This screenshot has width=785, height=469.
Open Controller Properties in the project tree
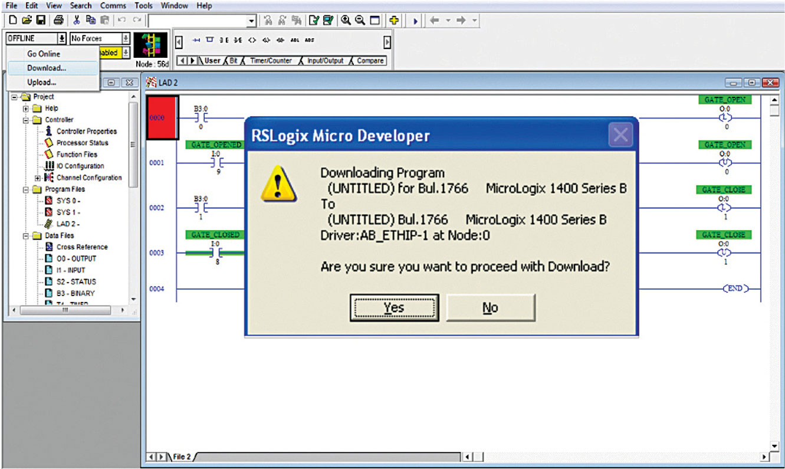[x=86, y=131]
